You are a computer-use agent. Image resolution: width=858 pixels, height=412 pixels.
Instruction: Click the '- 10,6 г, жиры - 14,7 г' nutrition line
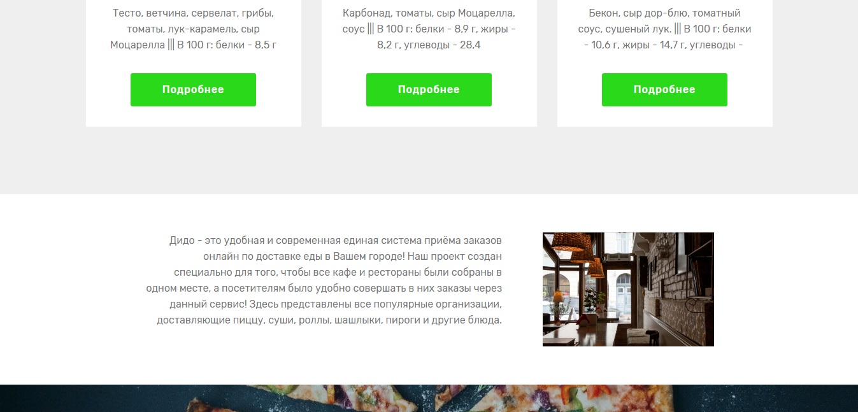(664, 45)
